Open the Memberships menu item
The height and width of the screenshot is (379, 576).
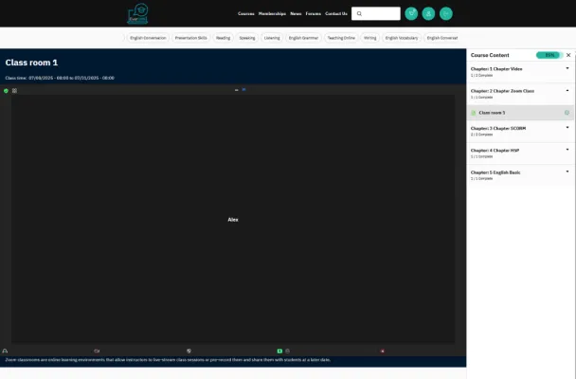click(272, 13)
